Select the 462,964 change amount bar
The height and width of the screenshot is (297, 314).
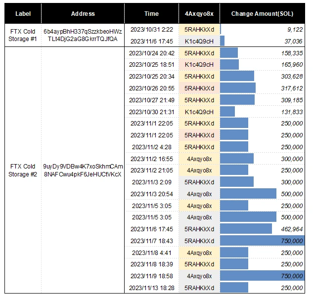point(246,229)
